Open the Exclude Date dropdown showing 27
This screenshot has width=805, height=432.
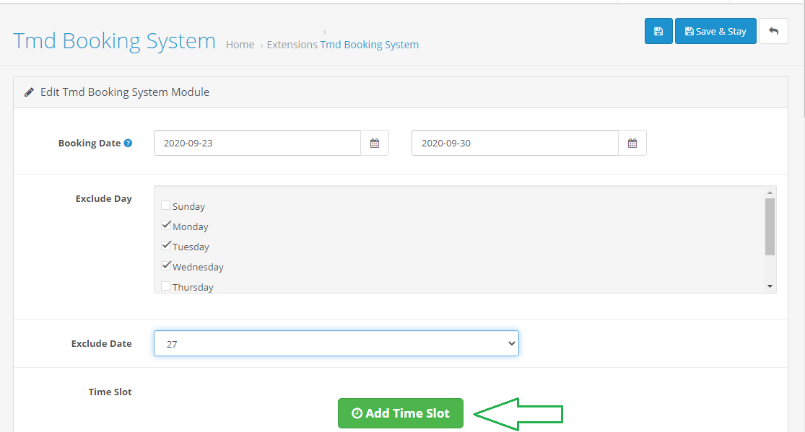coord(336,343)
